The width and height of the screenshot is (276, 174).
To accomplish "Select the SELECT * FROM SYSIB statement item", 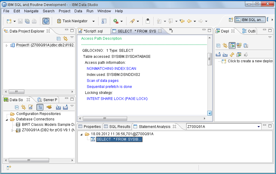I will pyautogui.click(x=119, y=139).
